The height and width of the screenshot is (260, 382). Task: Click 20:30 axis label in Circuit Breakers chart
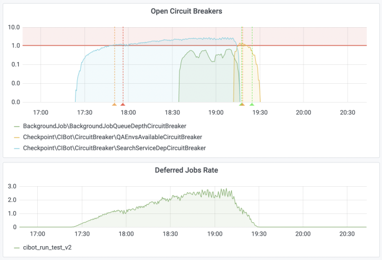pos(348,113)
